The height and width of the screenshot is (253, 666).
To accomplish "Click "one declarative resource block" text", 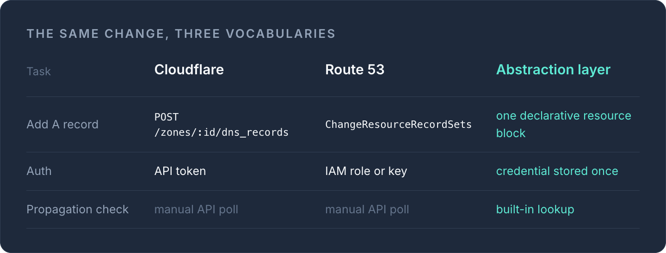I will coord(563,124).
